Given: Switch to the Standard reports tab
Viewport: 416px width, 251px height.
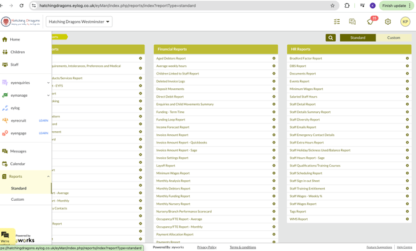Looking at the screenshot, I should pos(357,37).
